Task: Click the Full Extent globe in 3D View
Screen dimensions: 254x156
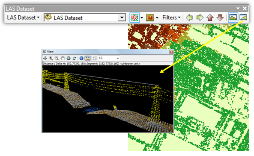Action: point(69,58)
